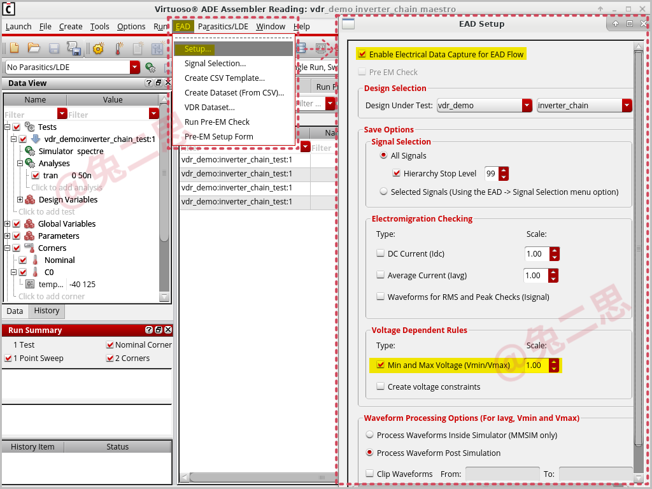Open the vdr_demo library dropdown

(x=527, y=106)
